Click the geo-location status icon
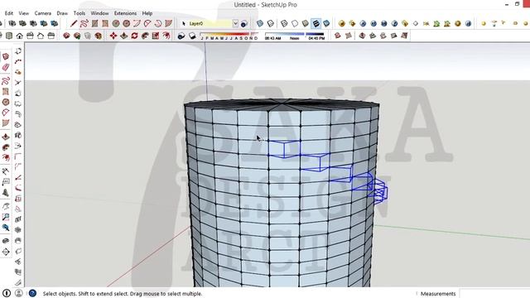Image resolution: width=530 pixels, height=298 pixels. pos(7,293)
